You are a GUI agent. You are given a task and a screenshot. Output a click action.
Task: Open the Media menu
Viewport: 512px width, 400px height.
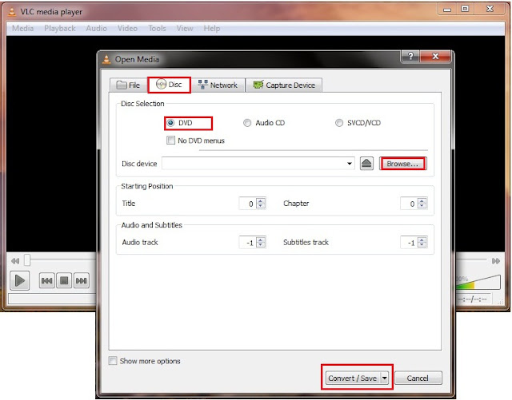click(23, 29)
